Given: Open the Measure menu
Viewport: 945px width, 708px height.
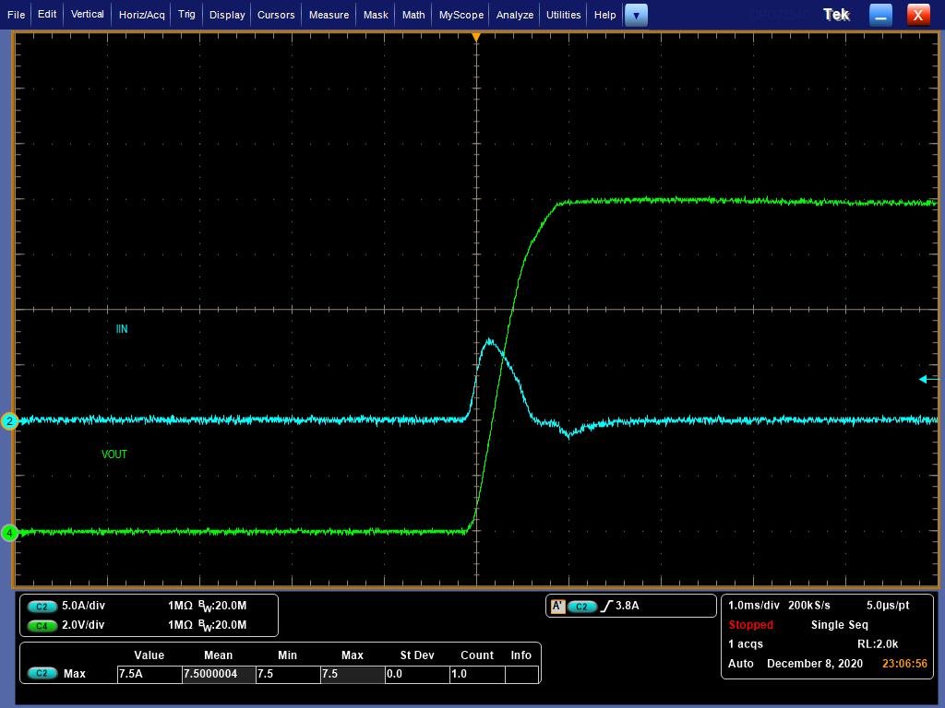Looking at the screenshot, I should (x=329, y=15).
